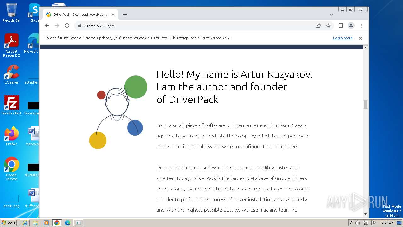Image resolution: width=403 pixels, height=227 pixels.
Task: Grab the vertical scrollbar thumb
Action: [366, 104]
